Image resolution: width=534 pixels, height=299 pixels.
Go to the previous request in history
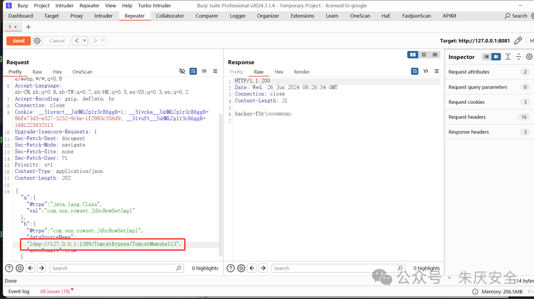point(77,41)
